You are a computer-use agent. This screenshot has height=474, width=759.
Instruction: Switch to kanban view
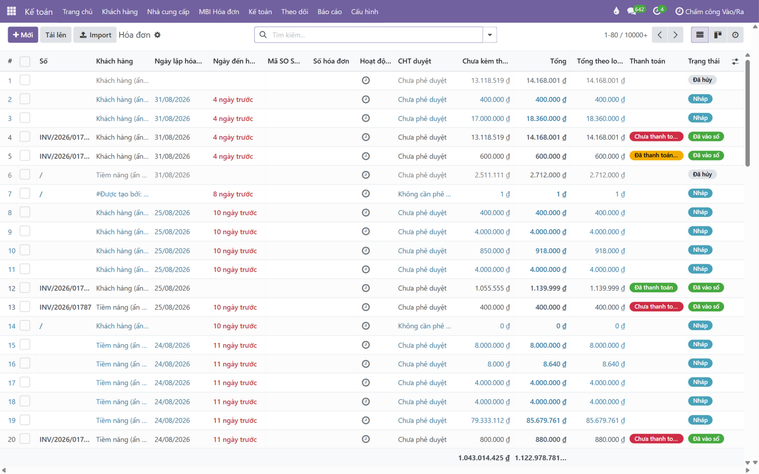(717, 35)
